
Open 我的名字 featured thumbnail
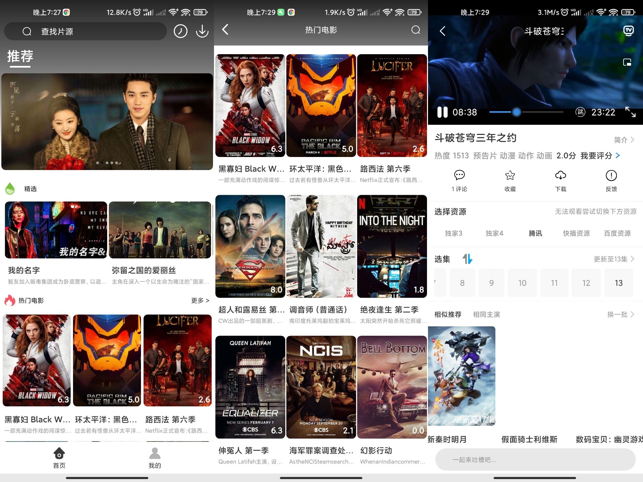click(x=56, y=230)
